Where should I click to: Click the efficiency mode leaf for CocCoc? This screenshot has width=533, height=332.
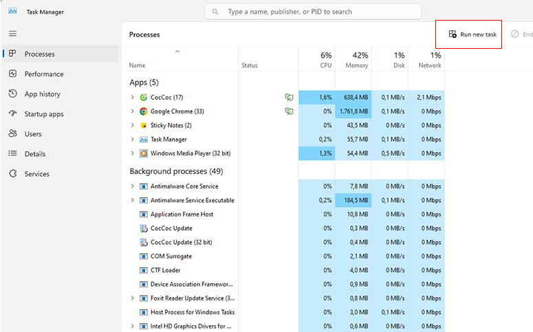tap(289, 98)
